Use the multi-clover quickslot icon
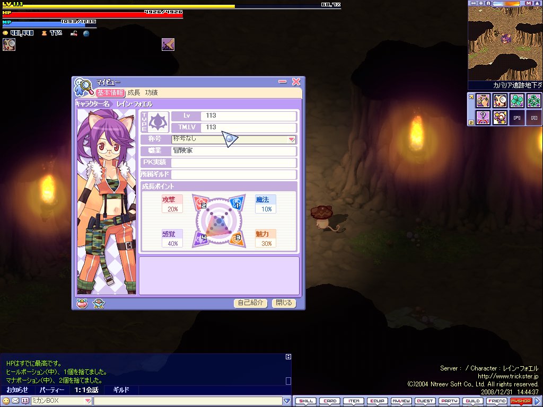543x407 pixels. (x=533, y=101)
